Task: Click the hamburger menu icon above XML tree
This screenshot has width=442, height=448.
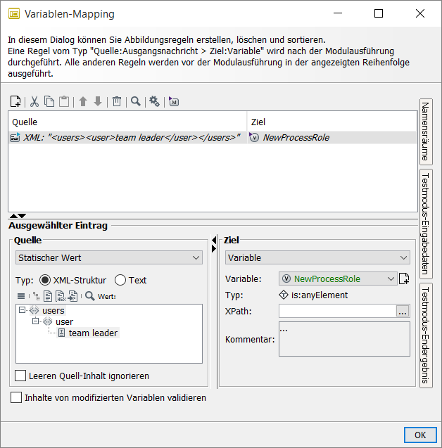Action: [21, 296]
